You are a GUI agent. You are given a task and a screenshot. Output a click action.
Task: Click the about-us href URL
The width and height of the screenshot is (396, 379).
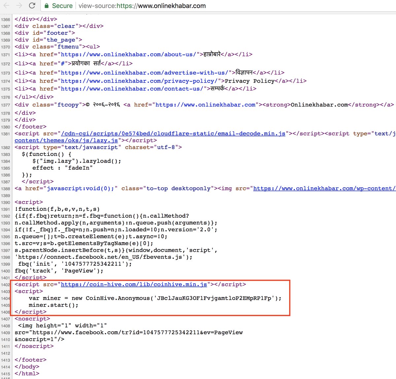point(129,55)
